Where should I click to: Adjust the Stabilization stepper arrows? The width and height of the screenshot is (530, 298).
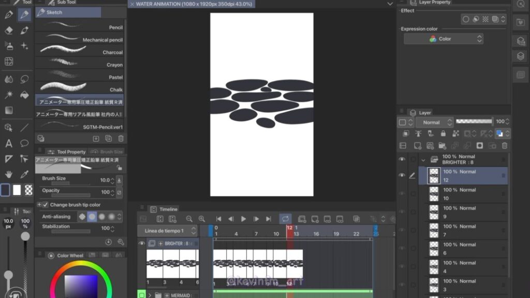(112, 229)
